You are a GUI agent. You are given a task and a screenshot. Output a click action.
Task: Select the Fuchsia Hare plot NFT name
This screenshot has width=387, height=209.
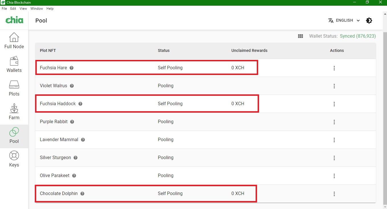[x=53, y=68]
